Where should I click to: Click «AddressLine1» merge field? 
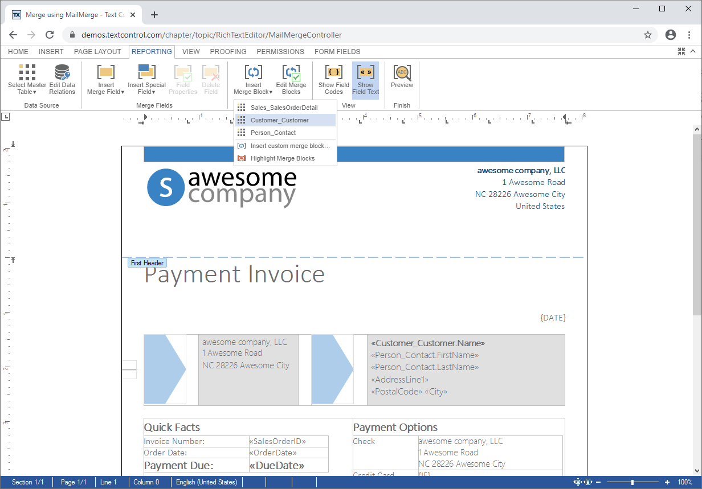click(x=400, y=379)
